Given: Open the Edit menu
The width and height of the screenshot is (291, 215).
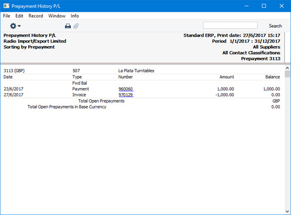Looking at the screenshot, I should [x=19, y=16].
